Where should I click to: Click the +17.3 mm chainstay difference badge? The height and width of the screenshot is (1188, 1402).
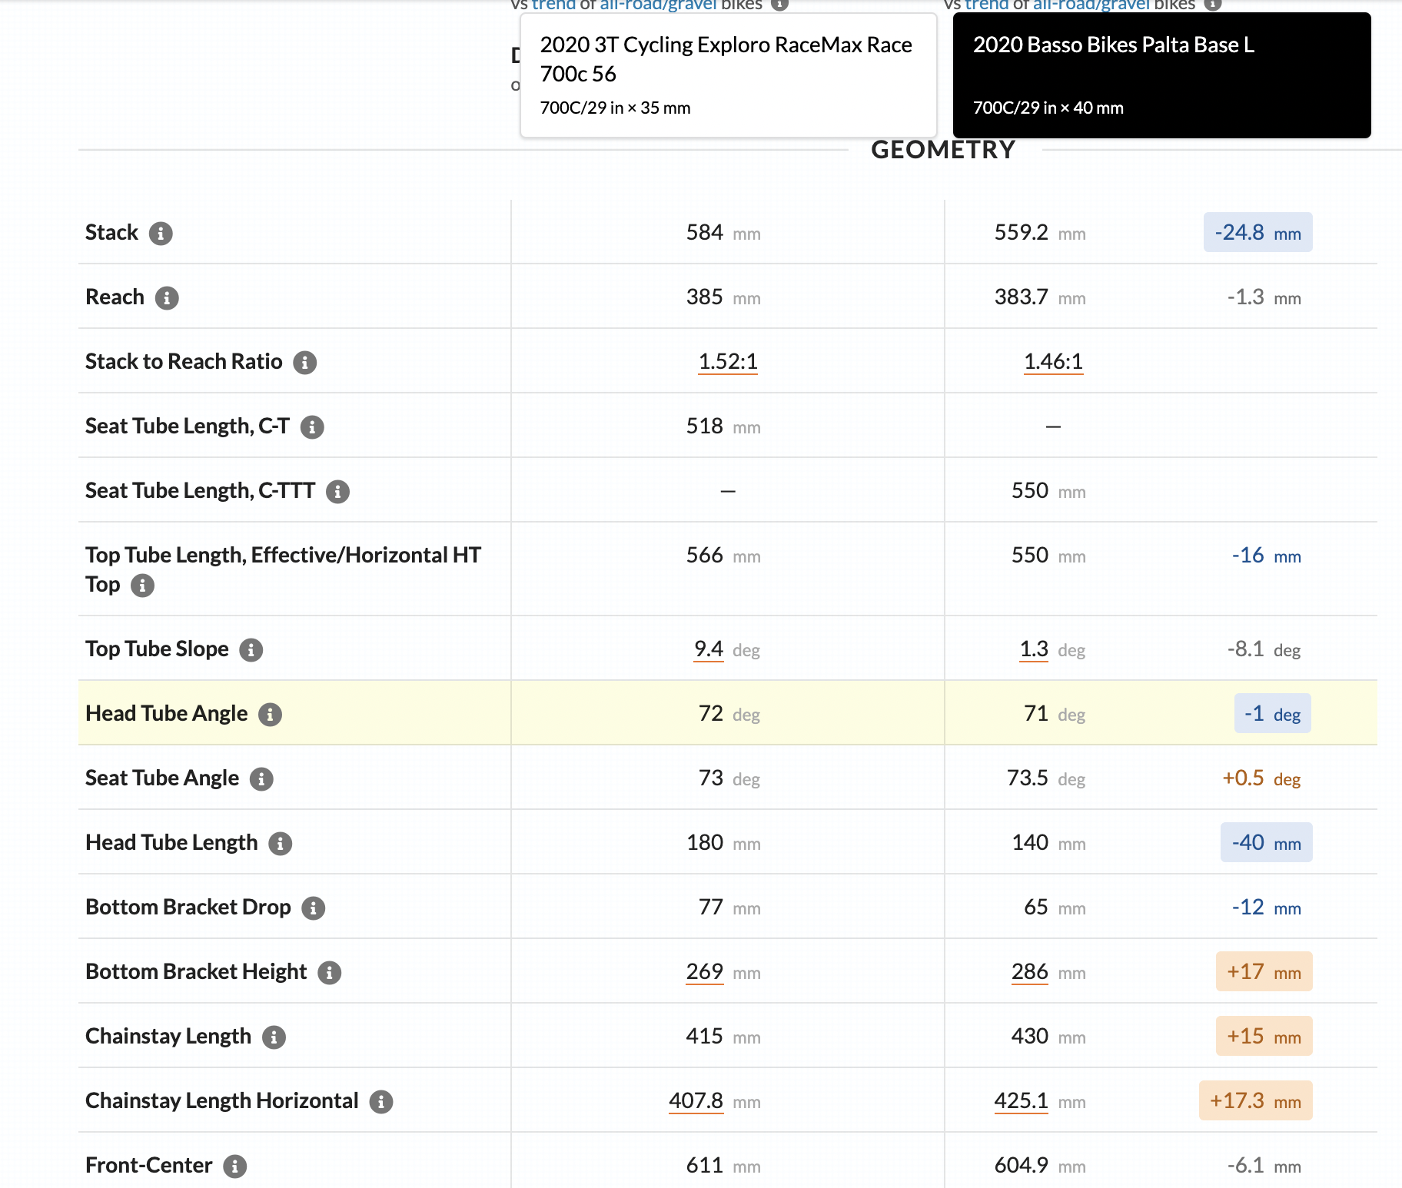(x=1255, y=1101)
